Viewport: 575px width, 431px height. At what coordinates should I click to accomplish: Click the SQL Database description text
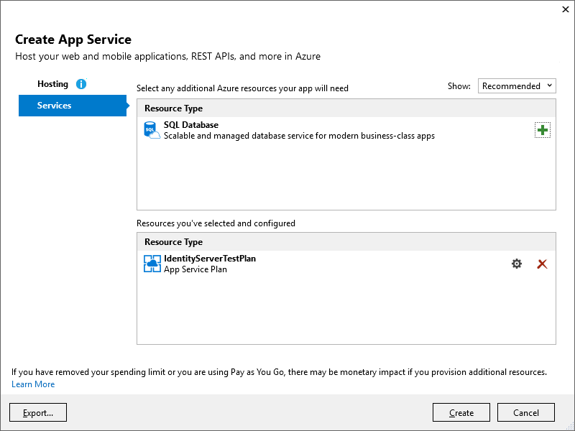click(299, 136)
